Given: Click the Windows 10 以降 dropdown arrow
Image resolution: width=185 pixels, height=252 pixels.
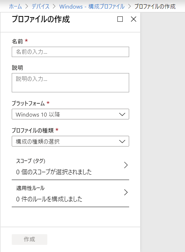Looking at the screenshot, I should (122, 114).
